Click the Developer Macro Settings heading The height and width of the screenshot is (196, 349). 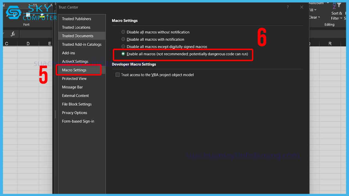click(134, 64)
